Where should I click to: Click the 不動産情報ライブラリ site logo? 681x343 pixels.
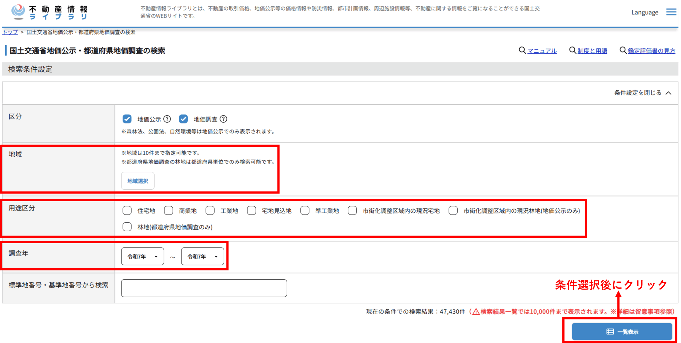click(x=49, y=12)
